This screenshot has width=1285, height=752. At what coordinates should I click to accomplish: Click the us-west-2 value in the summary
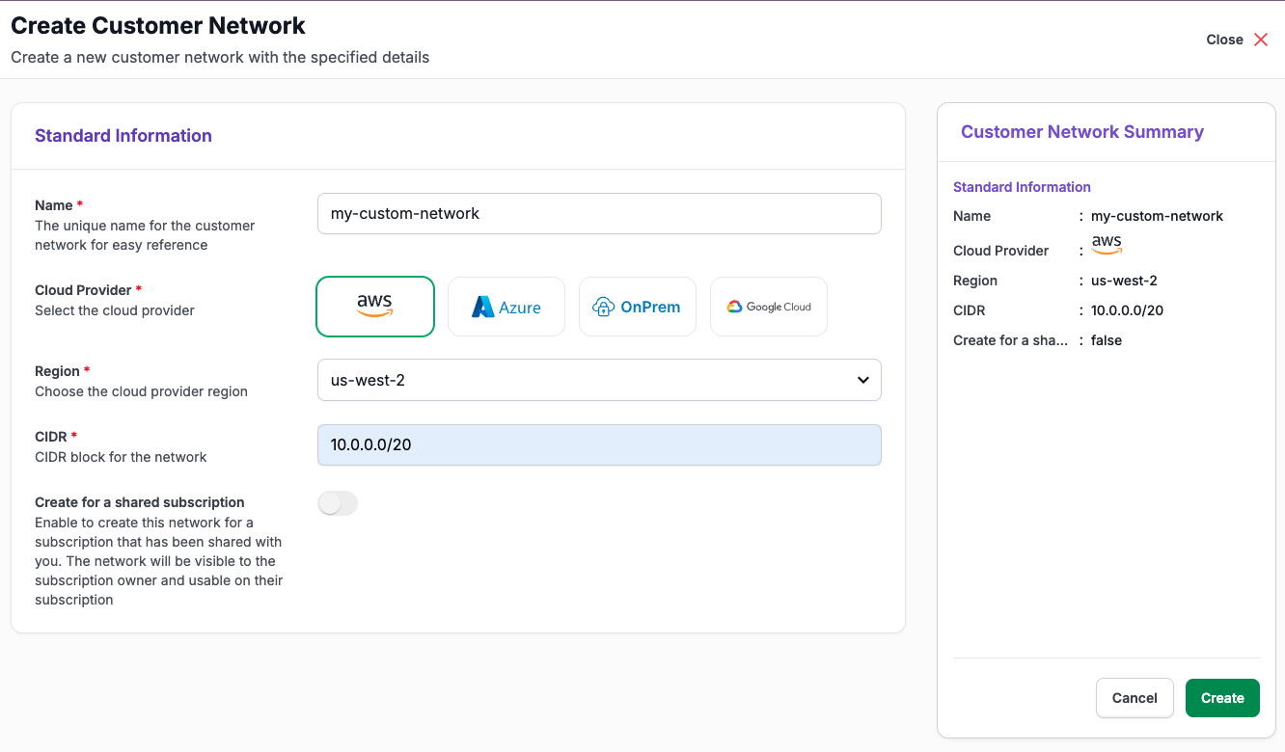click(1124, 281)
